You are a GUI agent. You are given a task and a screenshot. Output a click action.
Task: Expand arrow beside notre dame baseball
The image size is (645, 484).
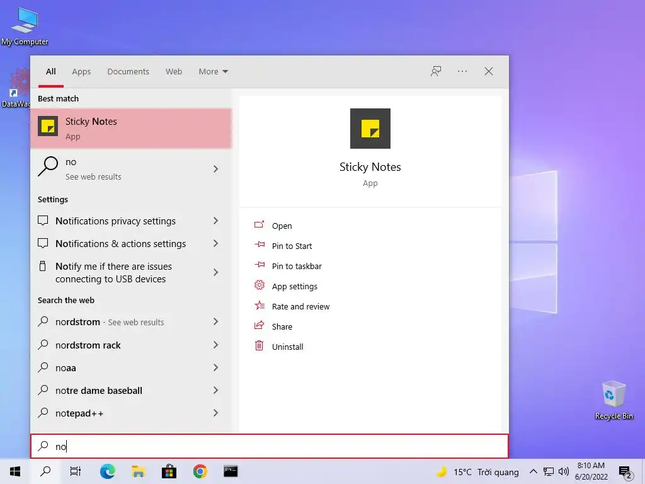215,390
